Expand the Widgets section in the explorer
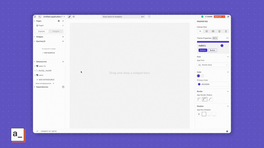This screenshot has height=148, width=264. click(x=35, y=37)
